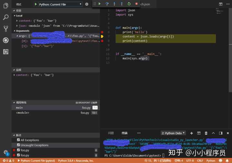Image resolution: width=232 pixels, height=163 pixels.
Task: Change CRLF end of line sequence
Action: pos(200,161)
